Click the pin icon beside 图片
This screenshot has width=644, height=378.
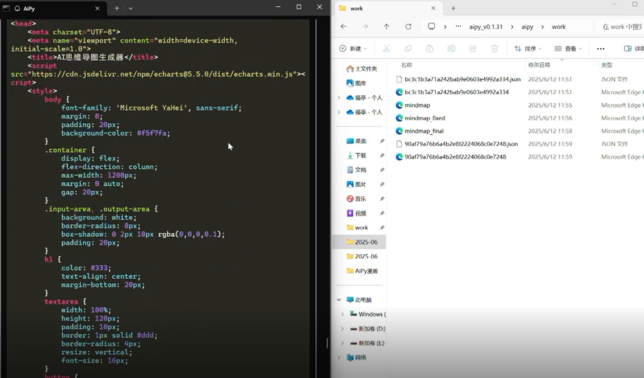382,185
